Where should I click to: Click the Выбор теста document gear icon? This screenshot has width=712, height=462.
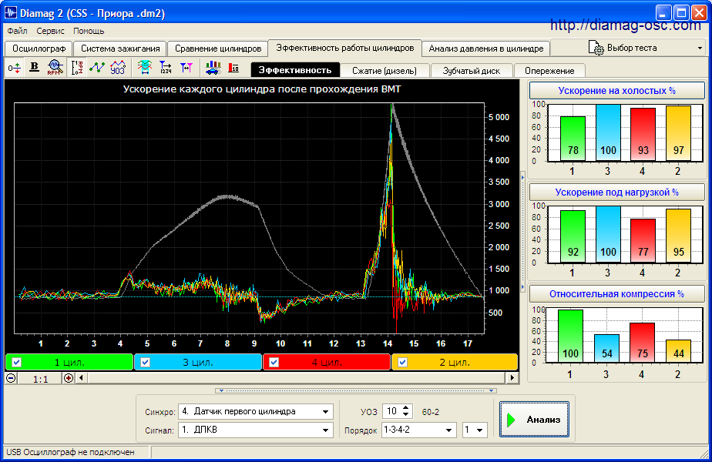[x=596, y=48]
